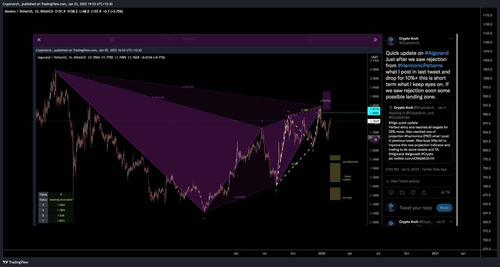Click the Algorand / TetherUS inner chart title

[62, 58]
